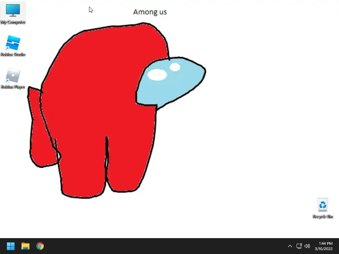Select the Roblox Studio shortcut
339x254 pixels.
point(13,46)
